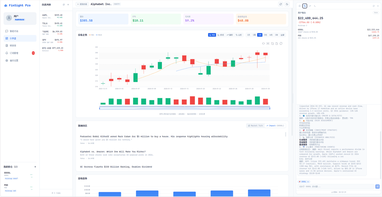Click the 返回对话 back button

tap(82, 4)
